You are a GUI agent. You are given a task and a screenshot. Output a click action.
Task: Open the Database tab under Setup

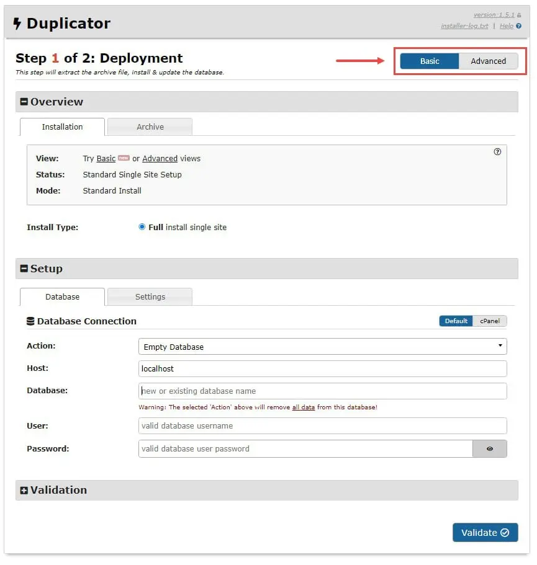coord(63,297)
